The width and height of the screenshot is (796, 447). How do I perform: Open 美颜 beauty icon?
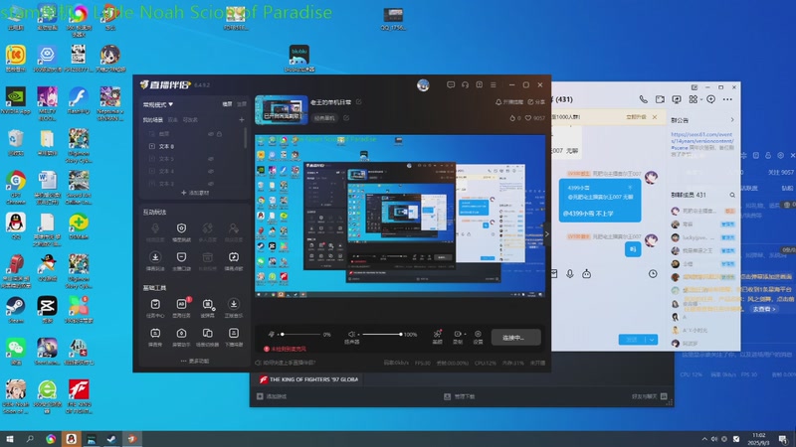[x=437, y=334]
